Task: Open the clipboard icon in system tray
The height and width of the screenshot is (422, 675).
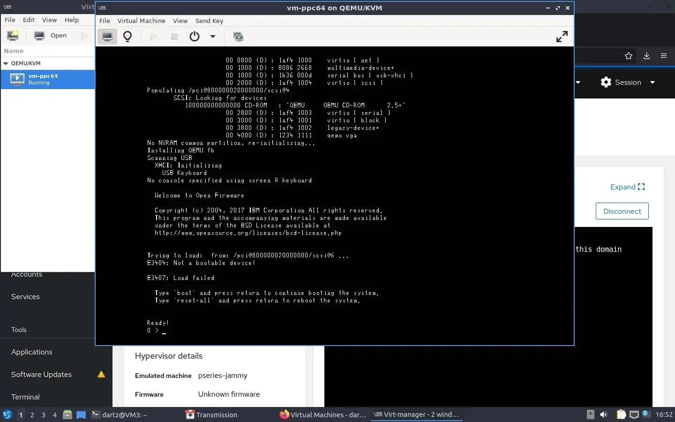Action: 621,414
